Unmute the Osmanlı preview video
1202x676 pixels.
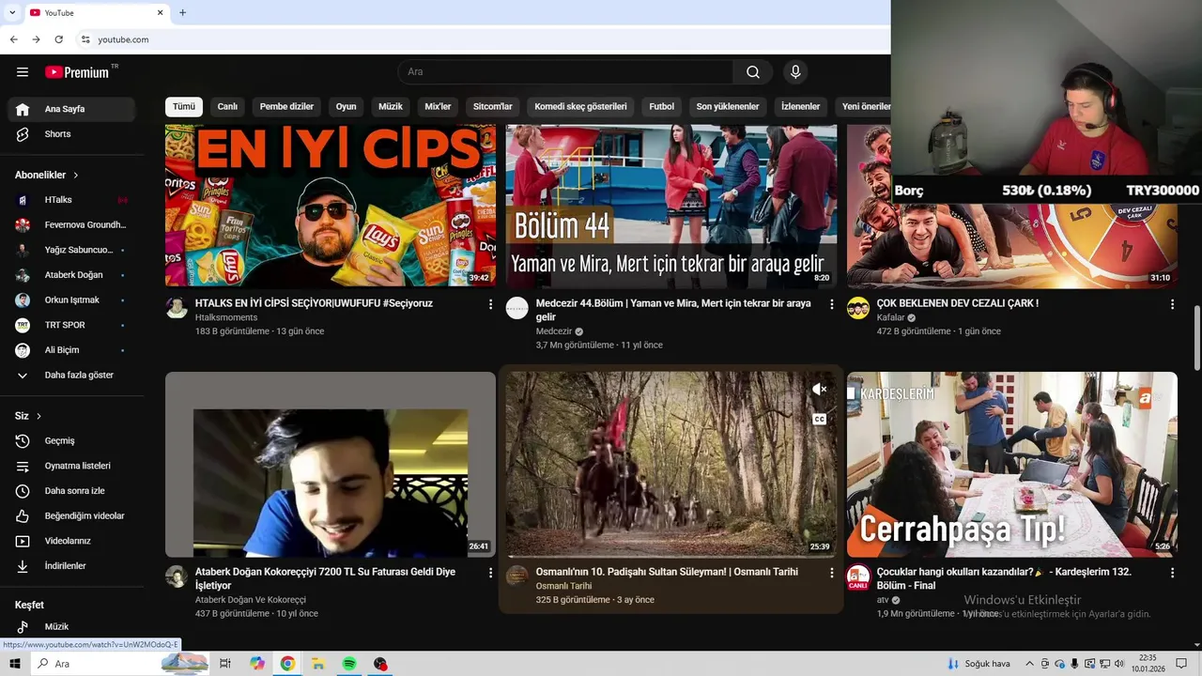point(820,389)
